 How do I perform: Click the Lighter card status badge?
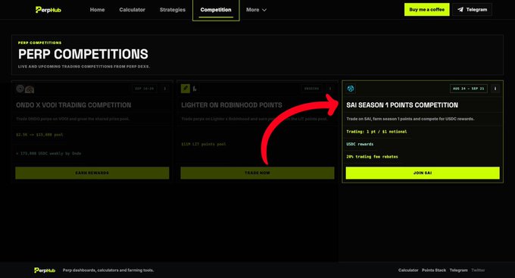pos(311,89)
